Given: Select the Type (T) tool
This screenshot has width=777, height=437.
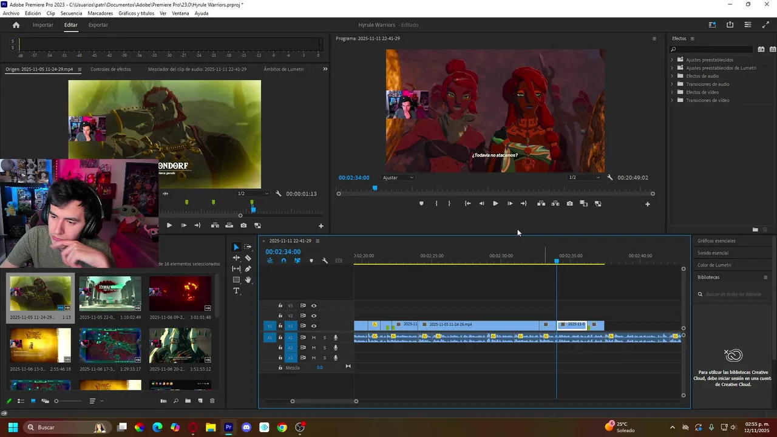Looking at the screenshot, I should pyautogui.click(x=236, y=291).
